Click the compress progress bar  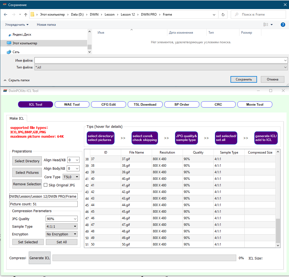(x=144, y=258)
